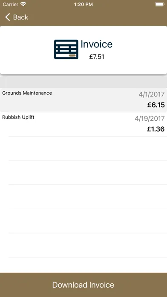Select the Rubbish Uplift line item
This screenshot has height=297, width=167.
point(83,124)
